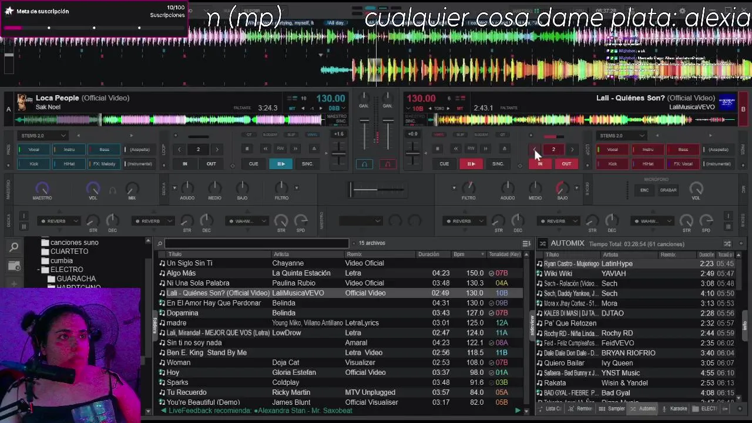The width and height of the screenshot is (752, 423).
Task: Adjust deck A pitch fader
Action: [338, 154]
